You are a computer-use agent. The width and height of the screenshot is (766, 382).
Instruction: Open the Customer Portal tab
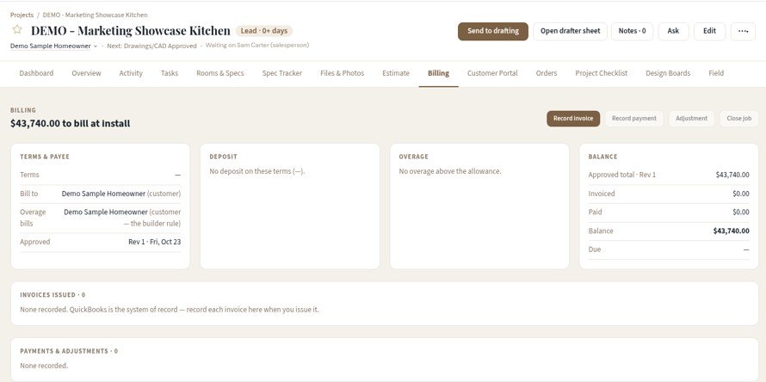[x=492, y=73]
